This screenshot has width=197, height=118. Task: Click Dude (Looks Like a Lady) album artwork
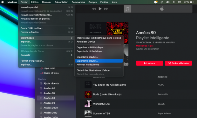pyautogui.click(x=88, y=94)
